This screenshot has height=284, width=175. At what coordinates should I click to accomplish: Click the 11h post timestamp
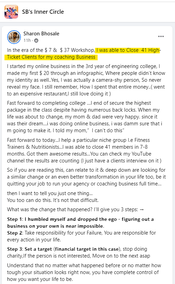tap(27, 41)
